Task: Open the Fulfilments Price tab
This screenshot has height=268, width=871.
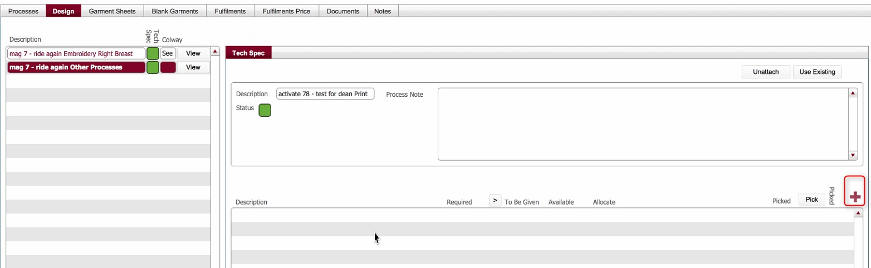Action: pos(286,11)
